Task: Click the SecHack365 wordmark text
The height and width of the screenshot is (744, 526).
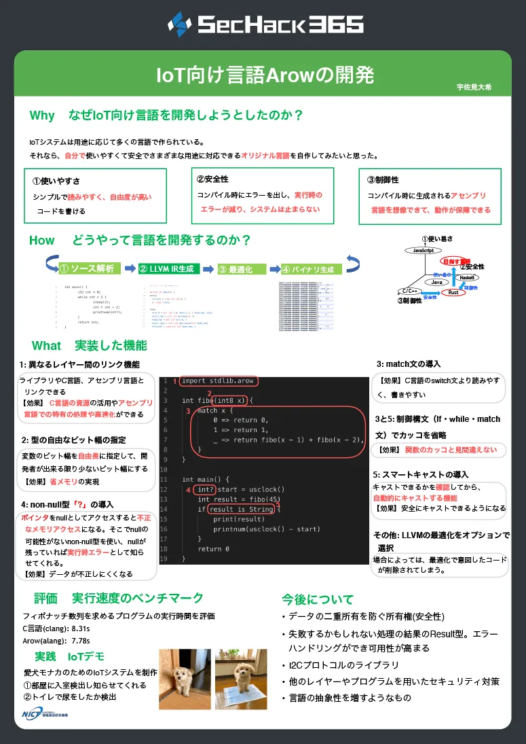Action: (x=280, y=24)
